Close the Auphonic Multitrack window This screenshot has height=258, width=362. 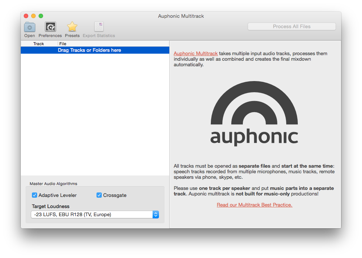coord(26,16)
